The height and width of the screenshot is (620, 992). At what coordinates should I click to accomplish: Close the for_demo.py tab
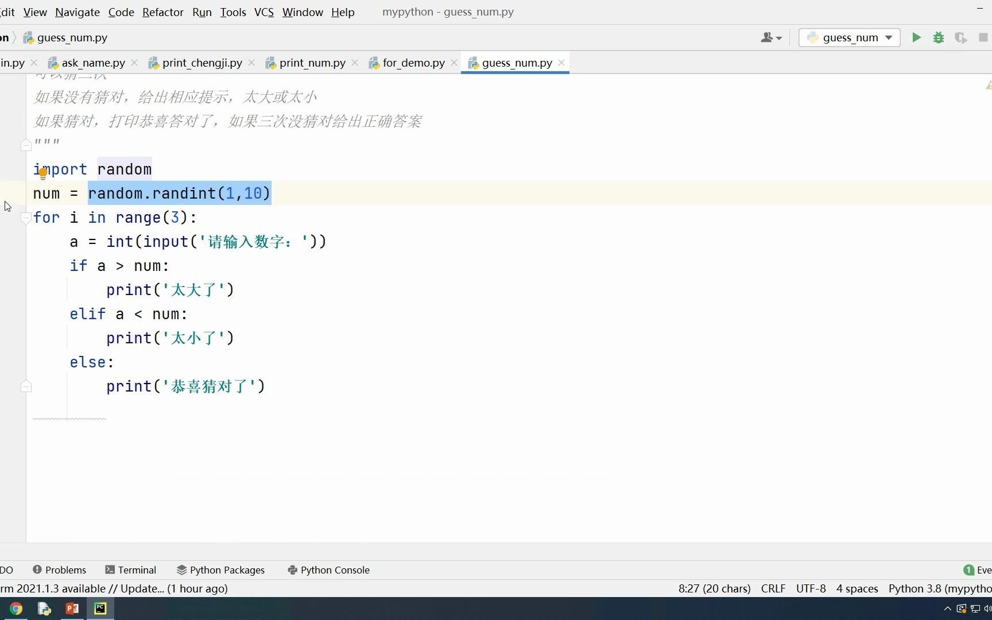pos(454,63)
